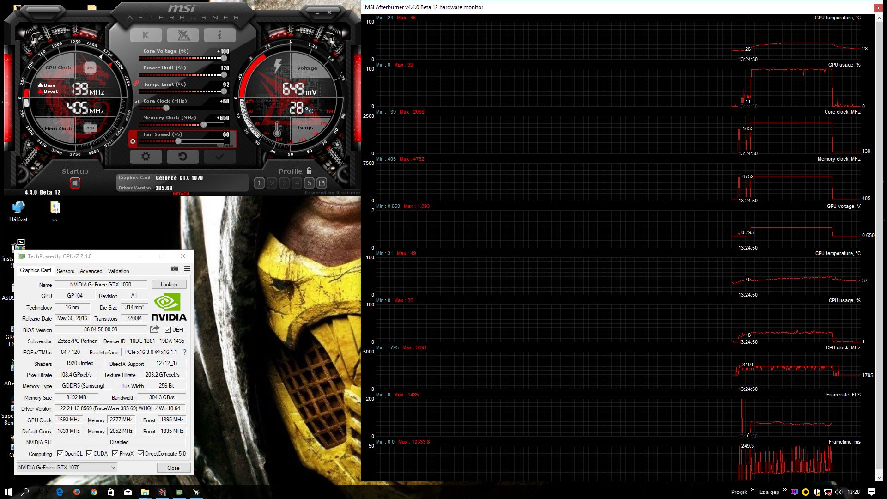The image size is (887, 499).
Task: Click the power/temp link icon
Action: (x=136, y=84)
